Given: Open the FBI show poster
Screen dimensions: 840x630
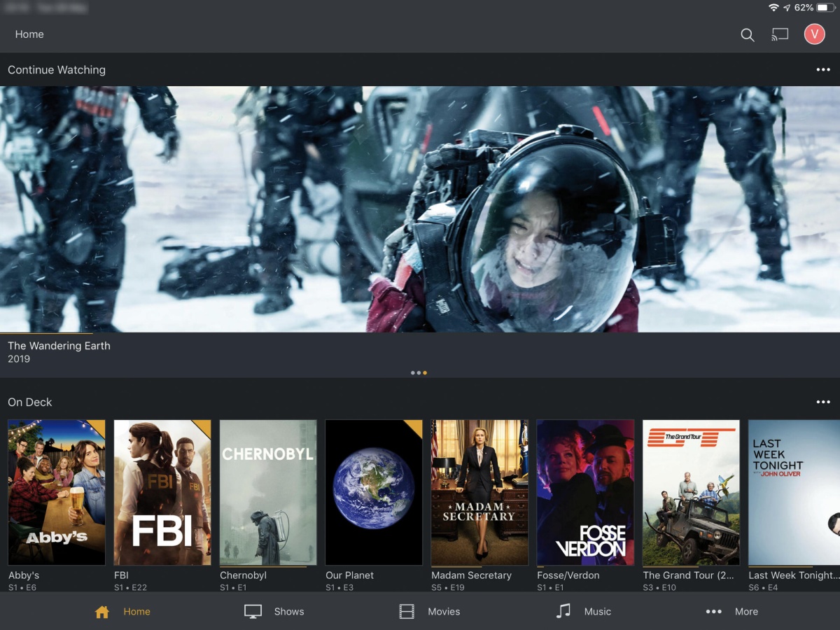Looking at the screenshot, I should pyautogui.click(x=162, y=492).
